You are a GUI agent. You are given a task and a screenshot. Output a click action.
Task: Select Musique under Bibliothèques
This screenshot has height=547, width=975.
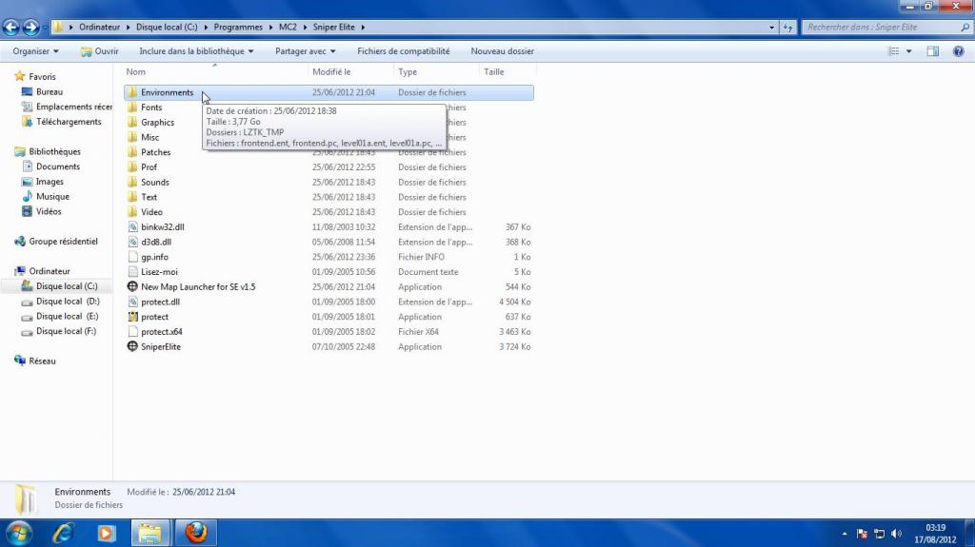click(x=52, y=196)
